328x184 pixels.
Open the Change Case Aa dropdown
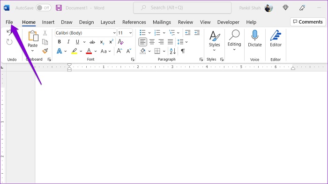click(105, 51)
